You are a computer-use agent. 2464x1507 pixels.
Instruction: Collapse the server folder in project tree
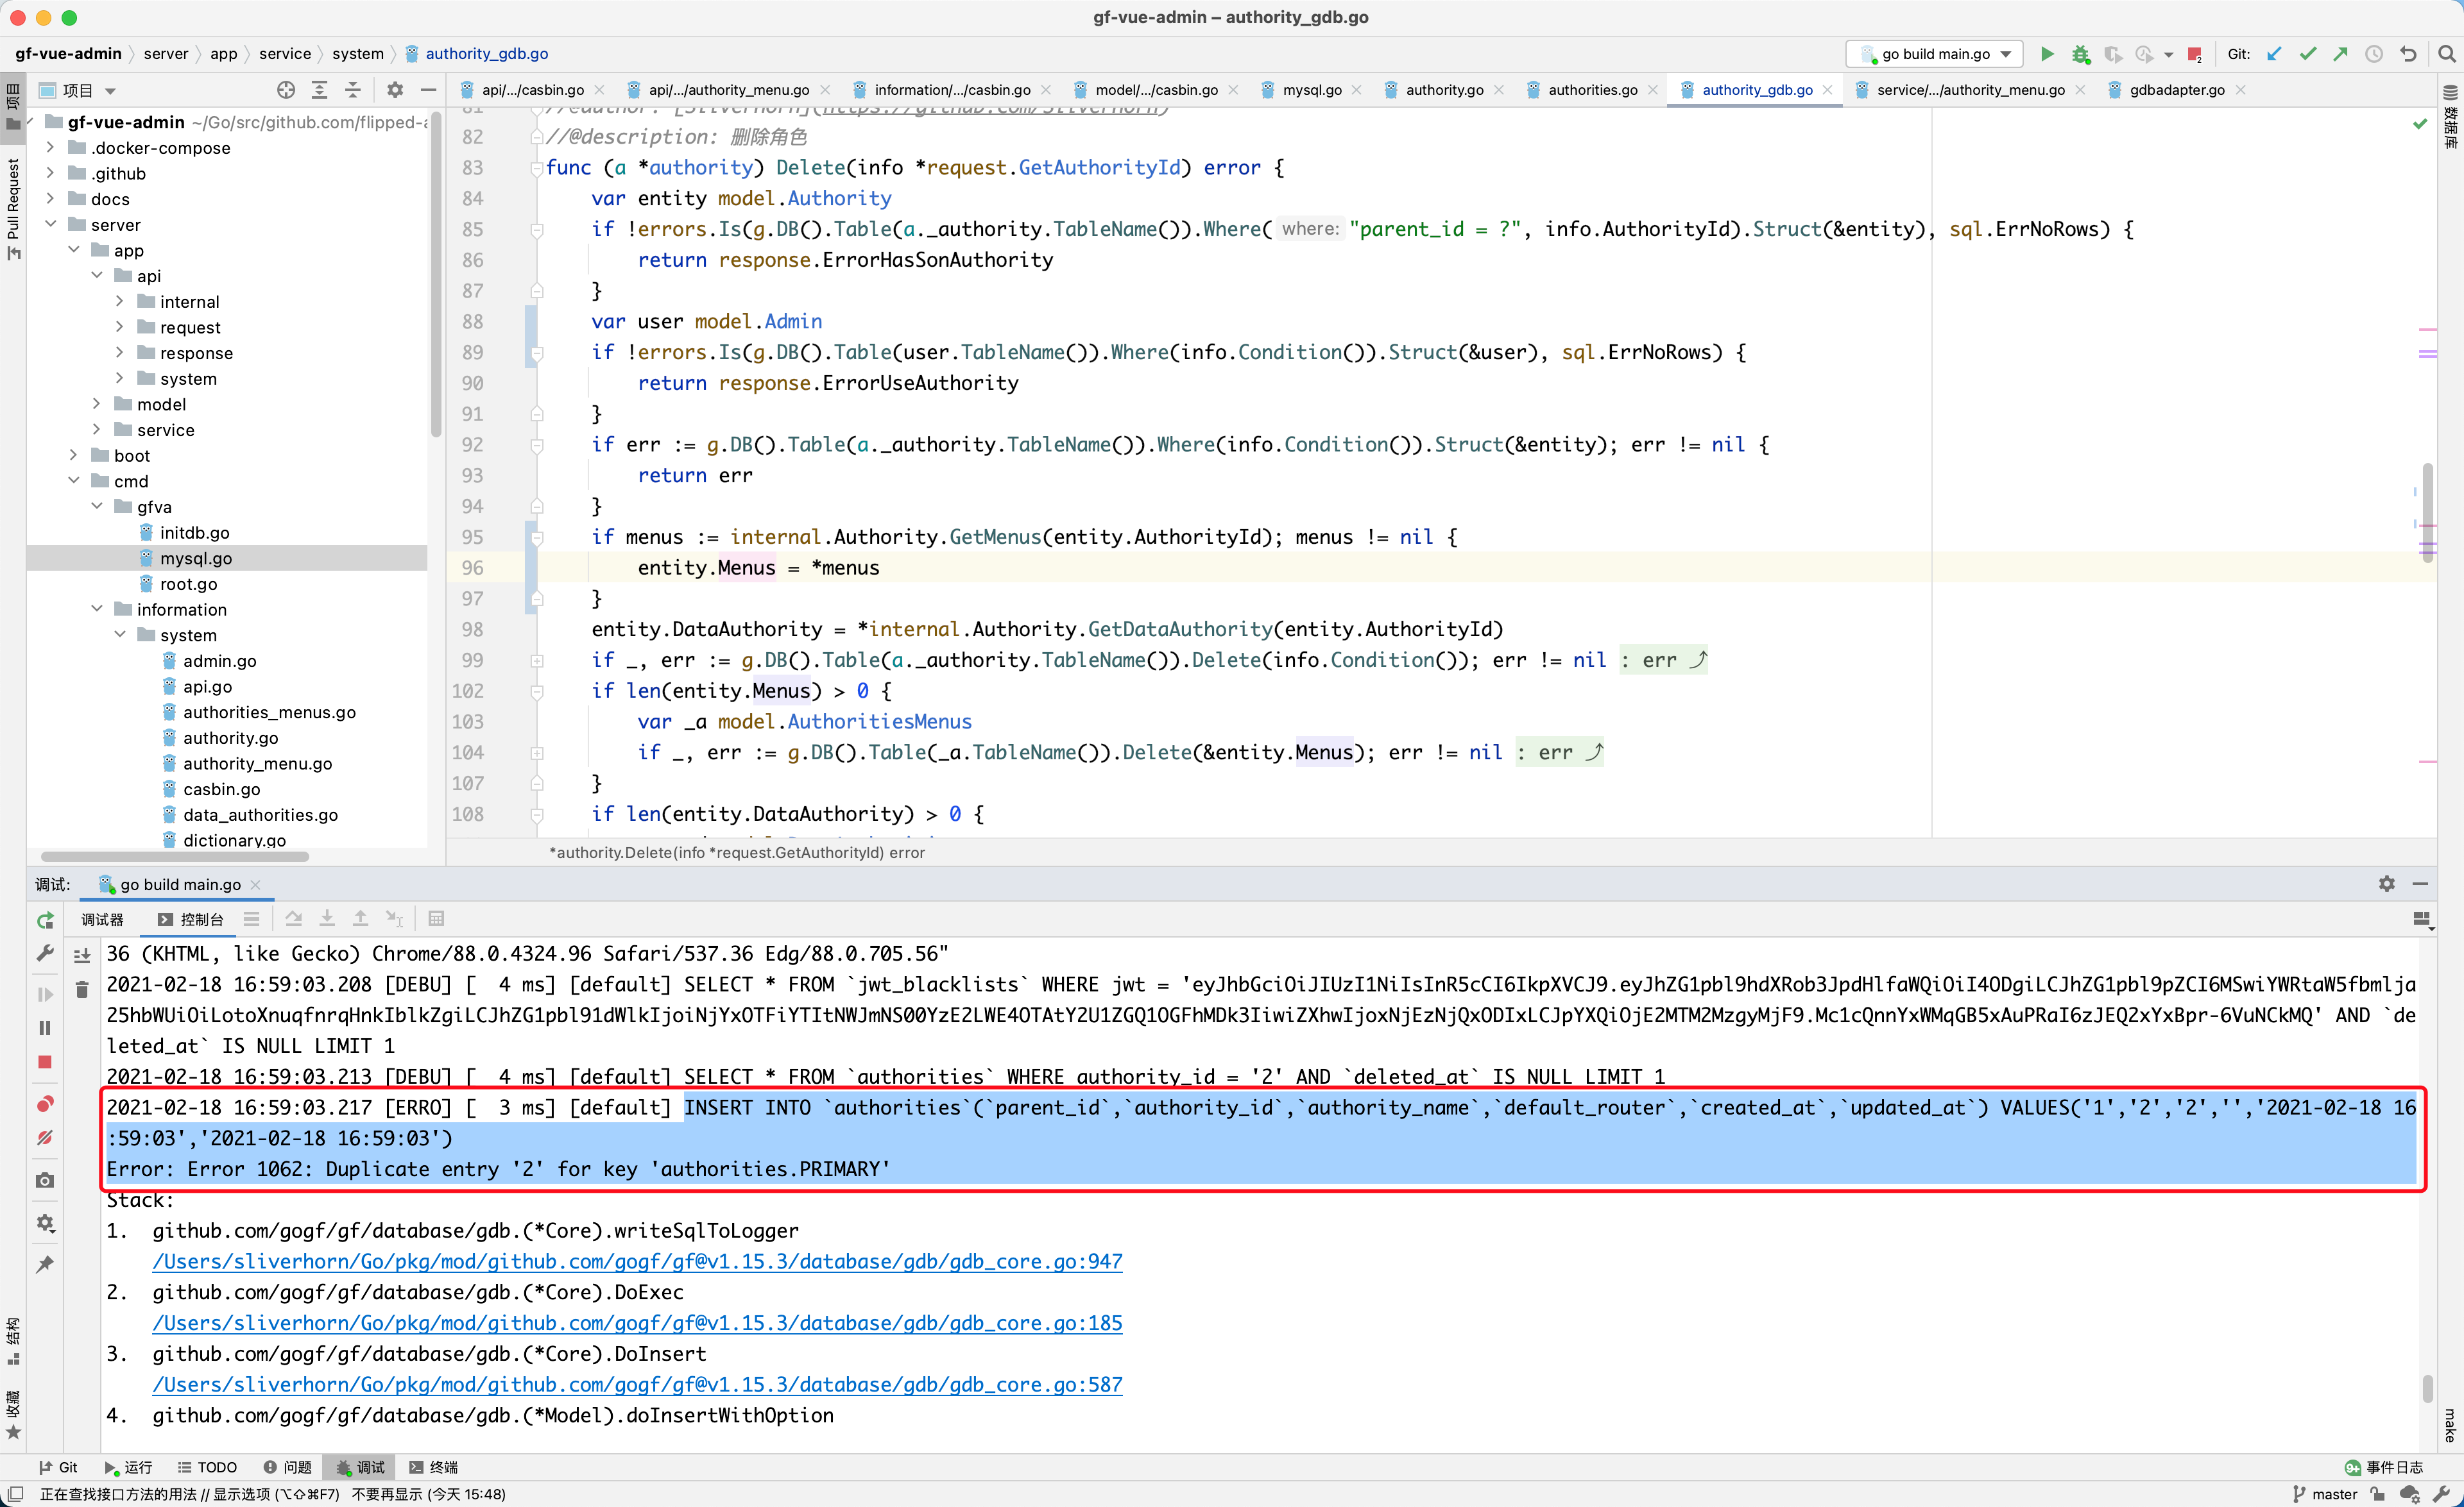pyautogui.click(x=50, y=224)
